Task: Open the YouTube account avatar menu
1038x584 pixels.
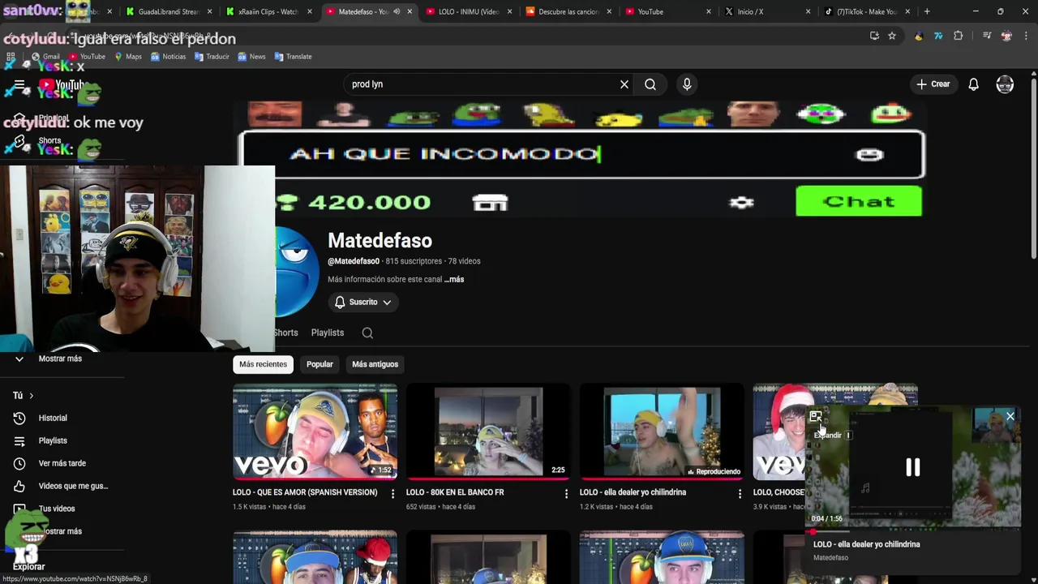Action: click(1005, 84)
